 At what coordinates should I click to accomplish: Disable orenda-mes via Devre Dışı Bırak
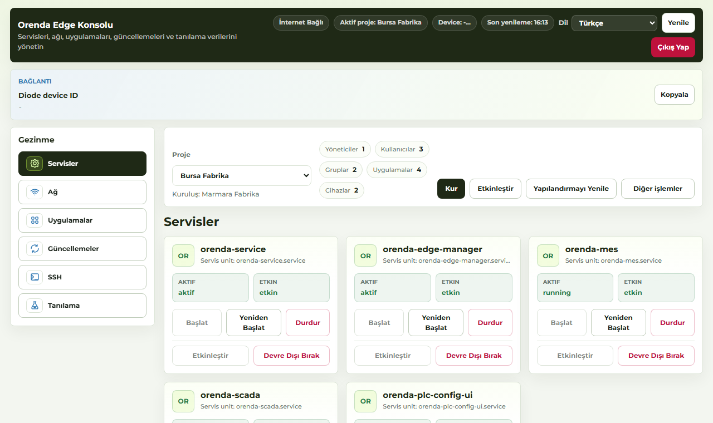point(656,356)
